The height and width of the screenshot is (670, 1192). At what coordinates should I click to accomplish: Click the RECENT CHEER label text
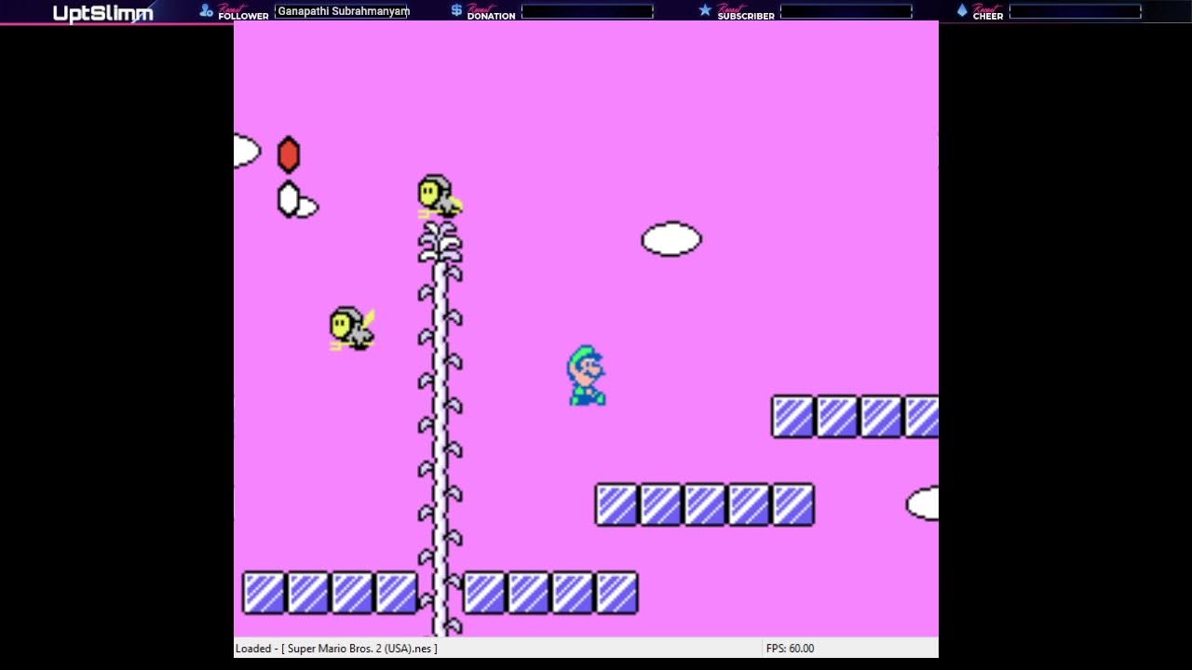click(x=987, y=12)
